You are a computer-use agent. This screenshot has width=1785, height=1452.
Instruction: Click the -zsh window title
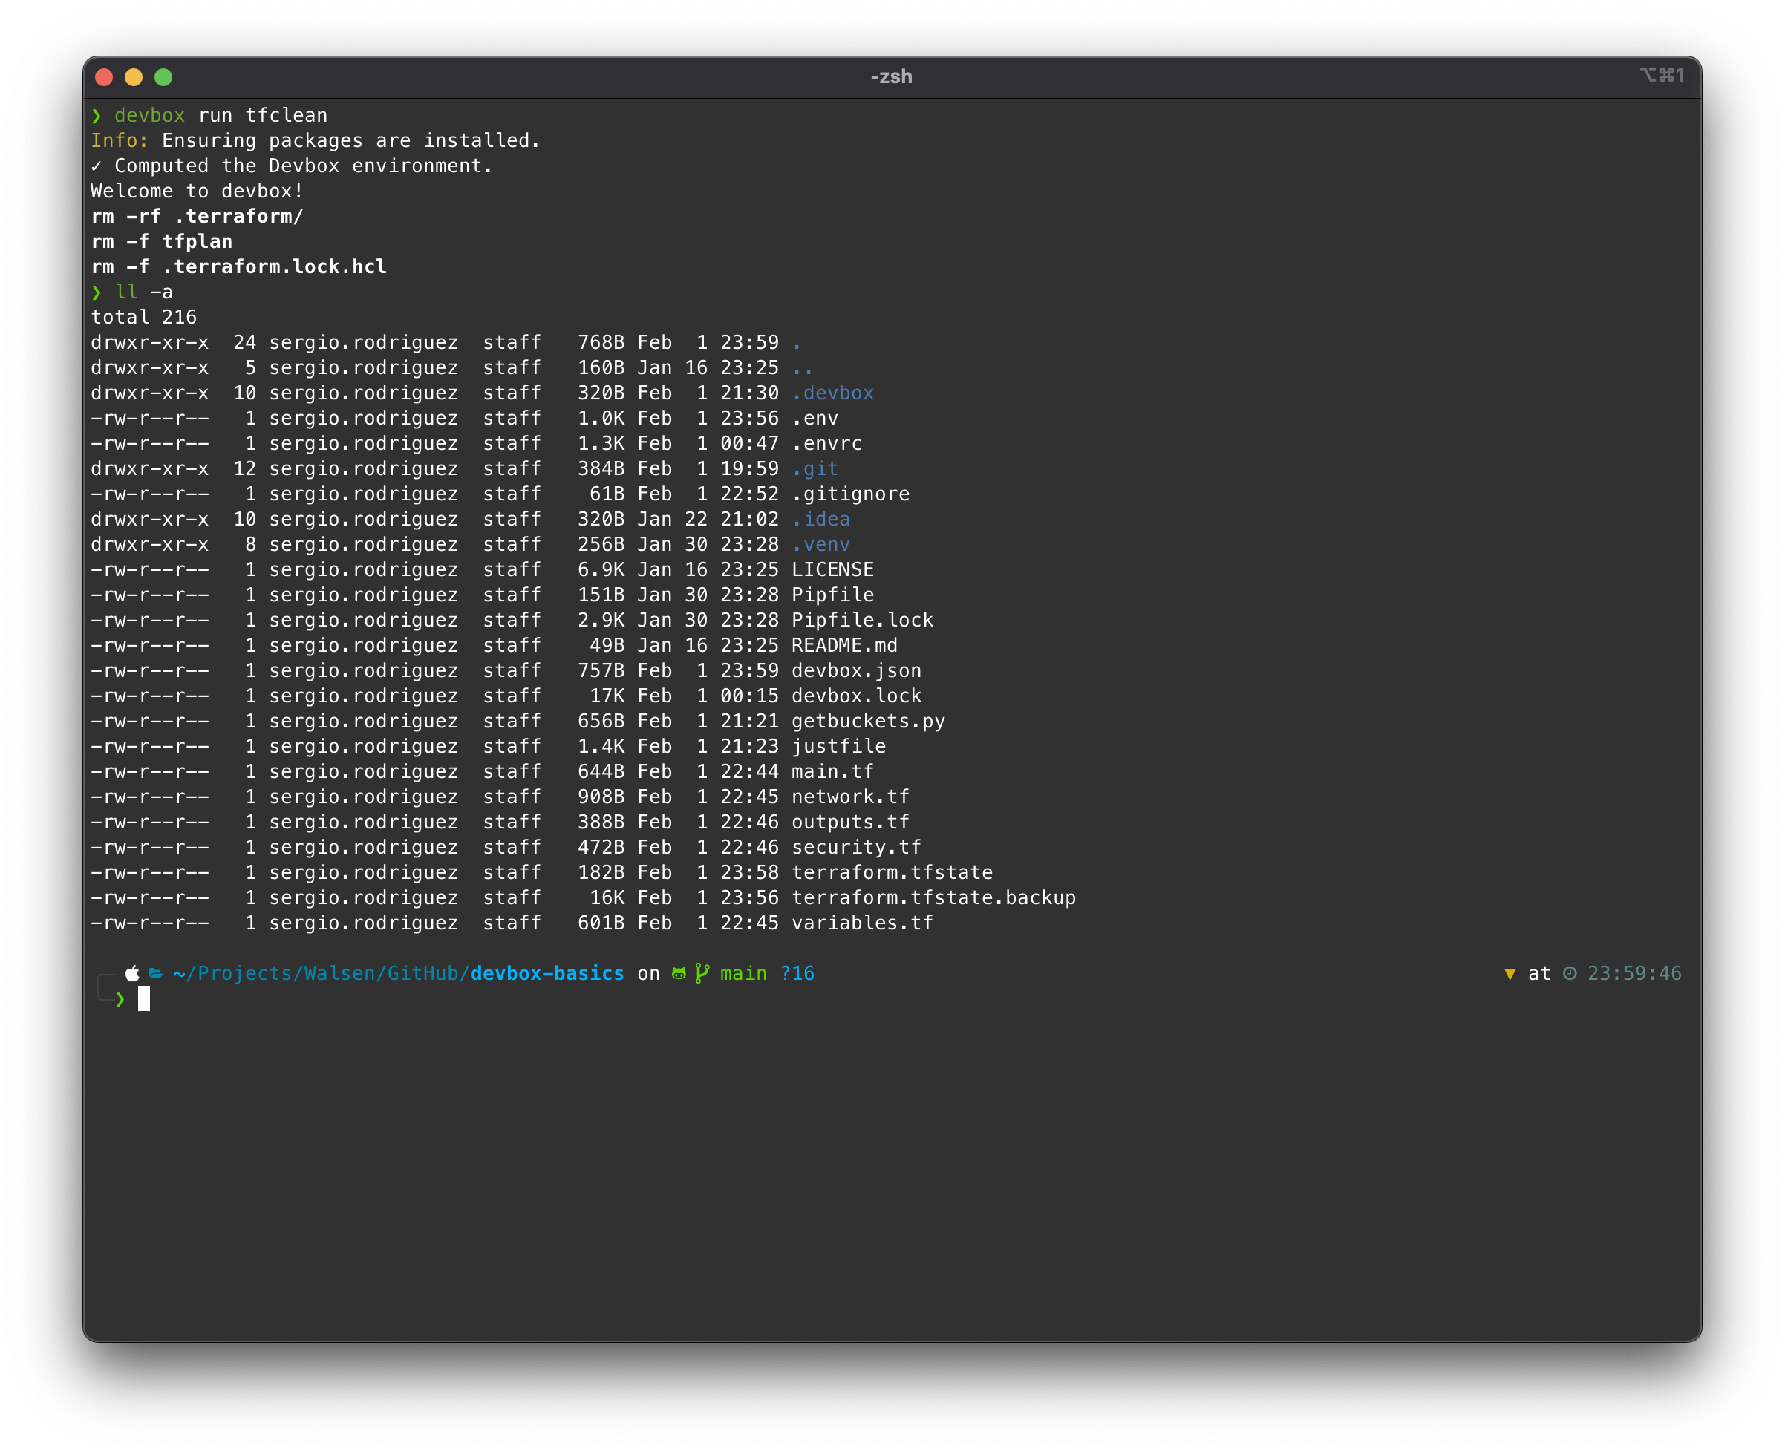[x=892, y=77]
